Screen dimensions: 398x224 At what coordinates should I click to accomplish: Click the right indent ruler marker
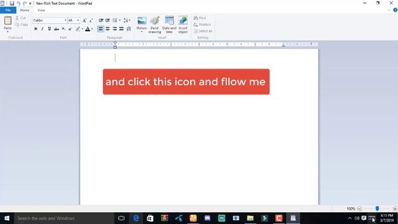[284, 45]
